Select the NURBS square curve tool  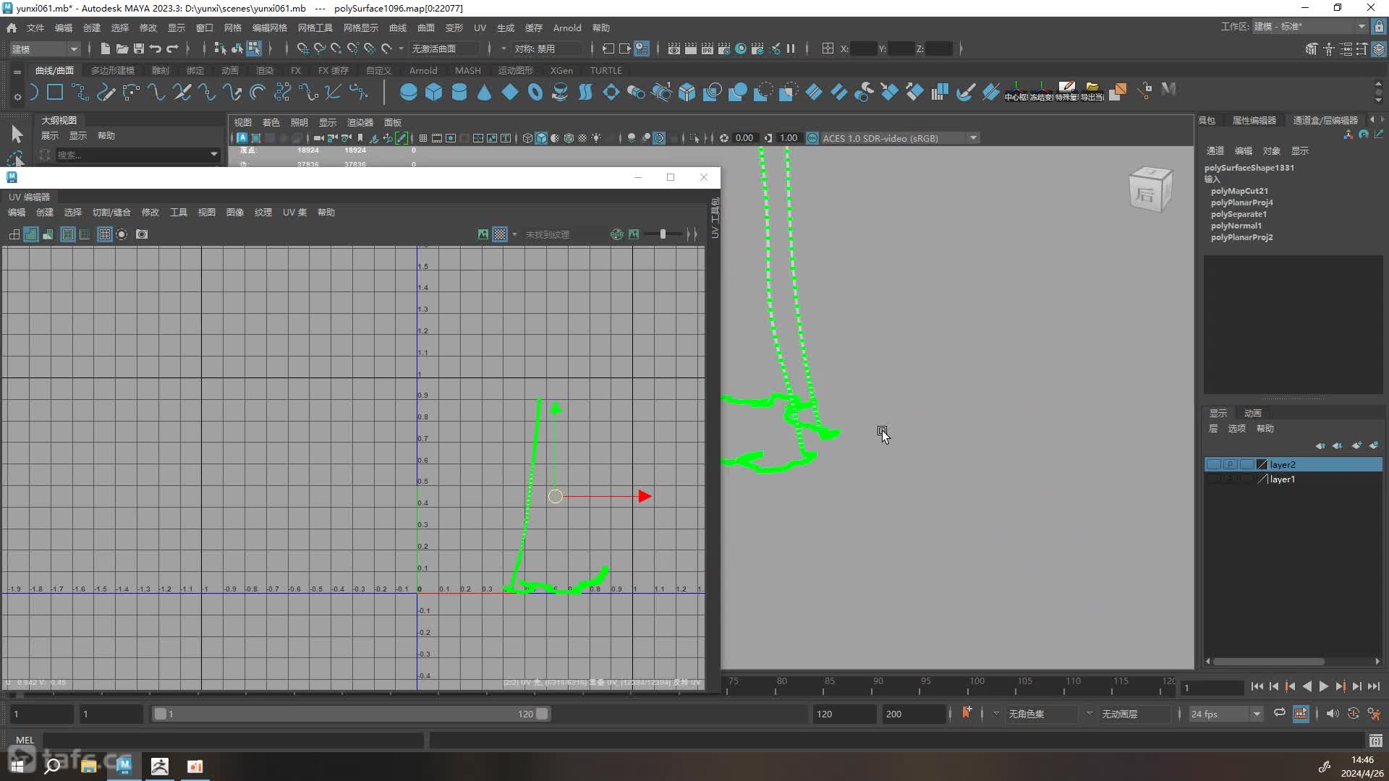pyautogui.click(x=55, y=92)
